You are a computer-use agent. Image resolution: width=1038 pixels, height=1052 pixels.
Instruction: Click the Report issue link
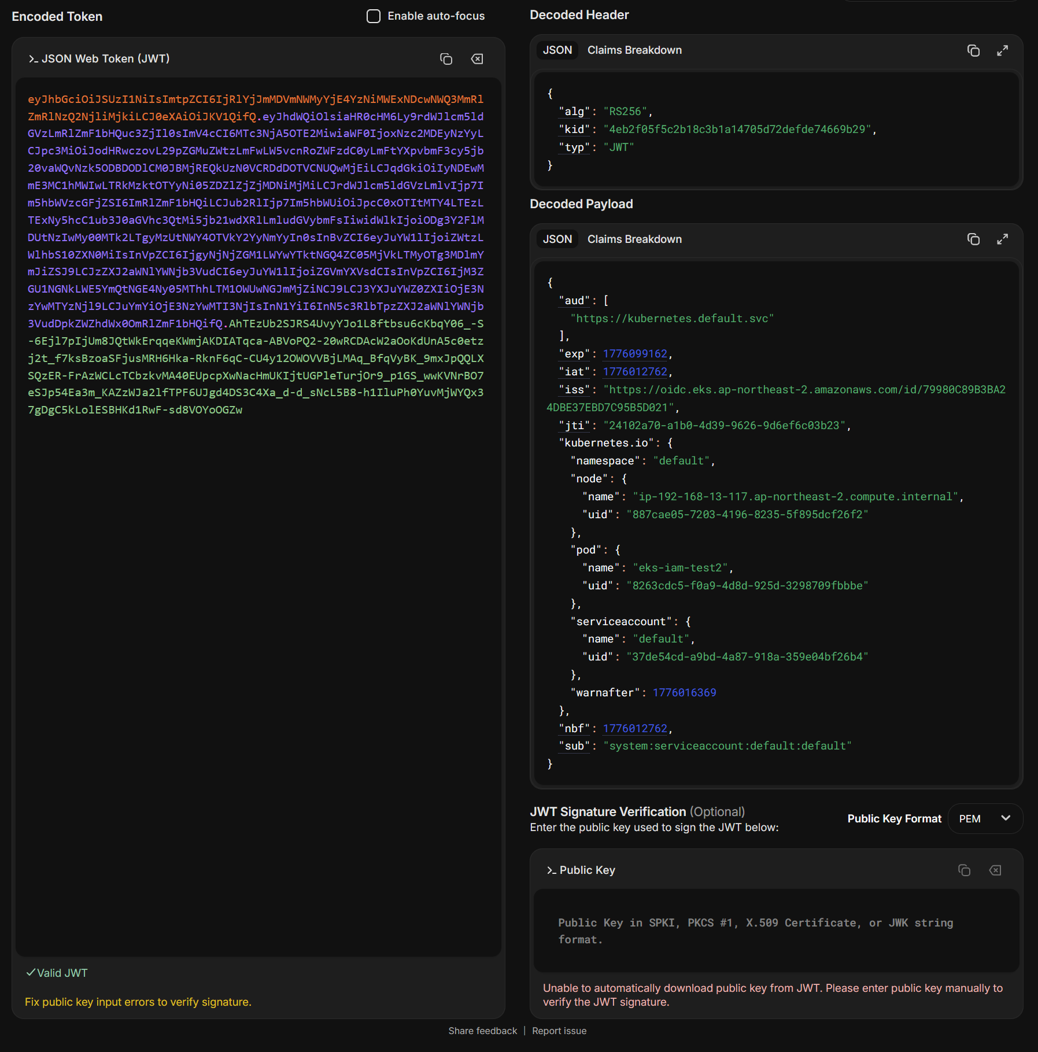559,1031
